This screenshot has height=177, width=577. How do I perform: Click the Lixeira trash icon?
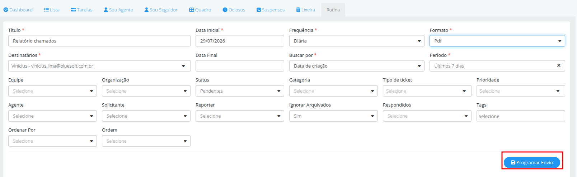click(298, 10)
